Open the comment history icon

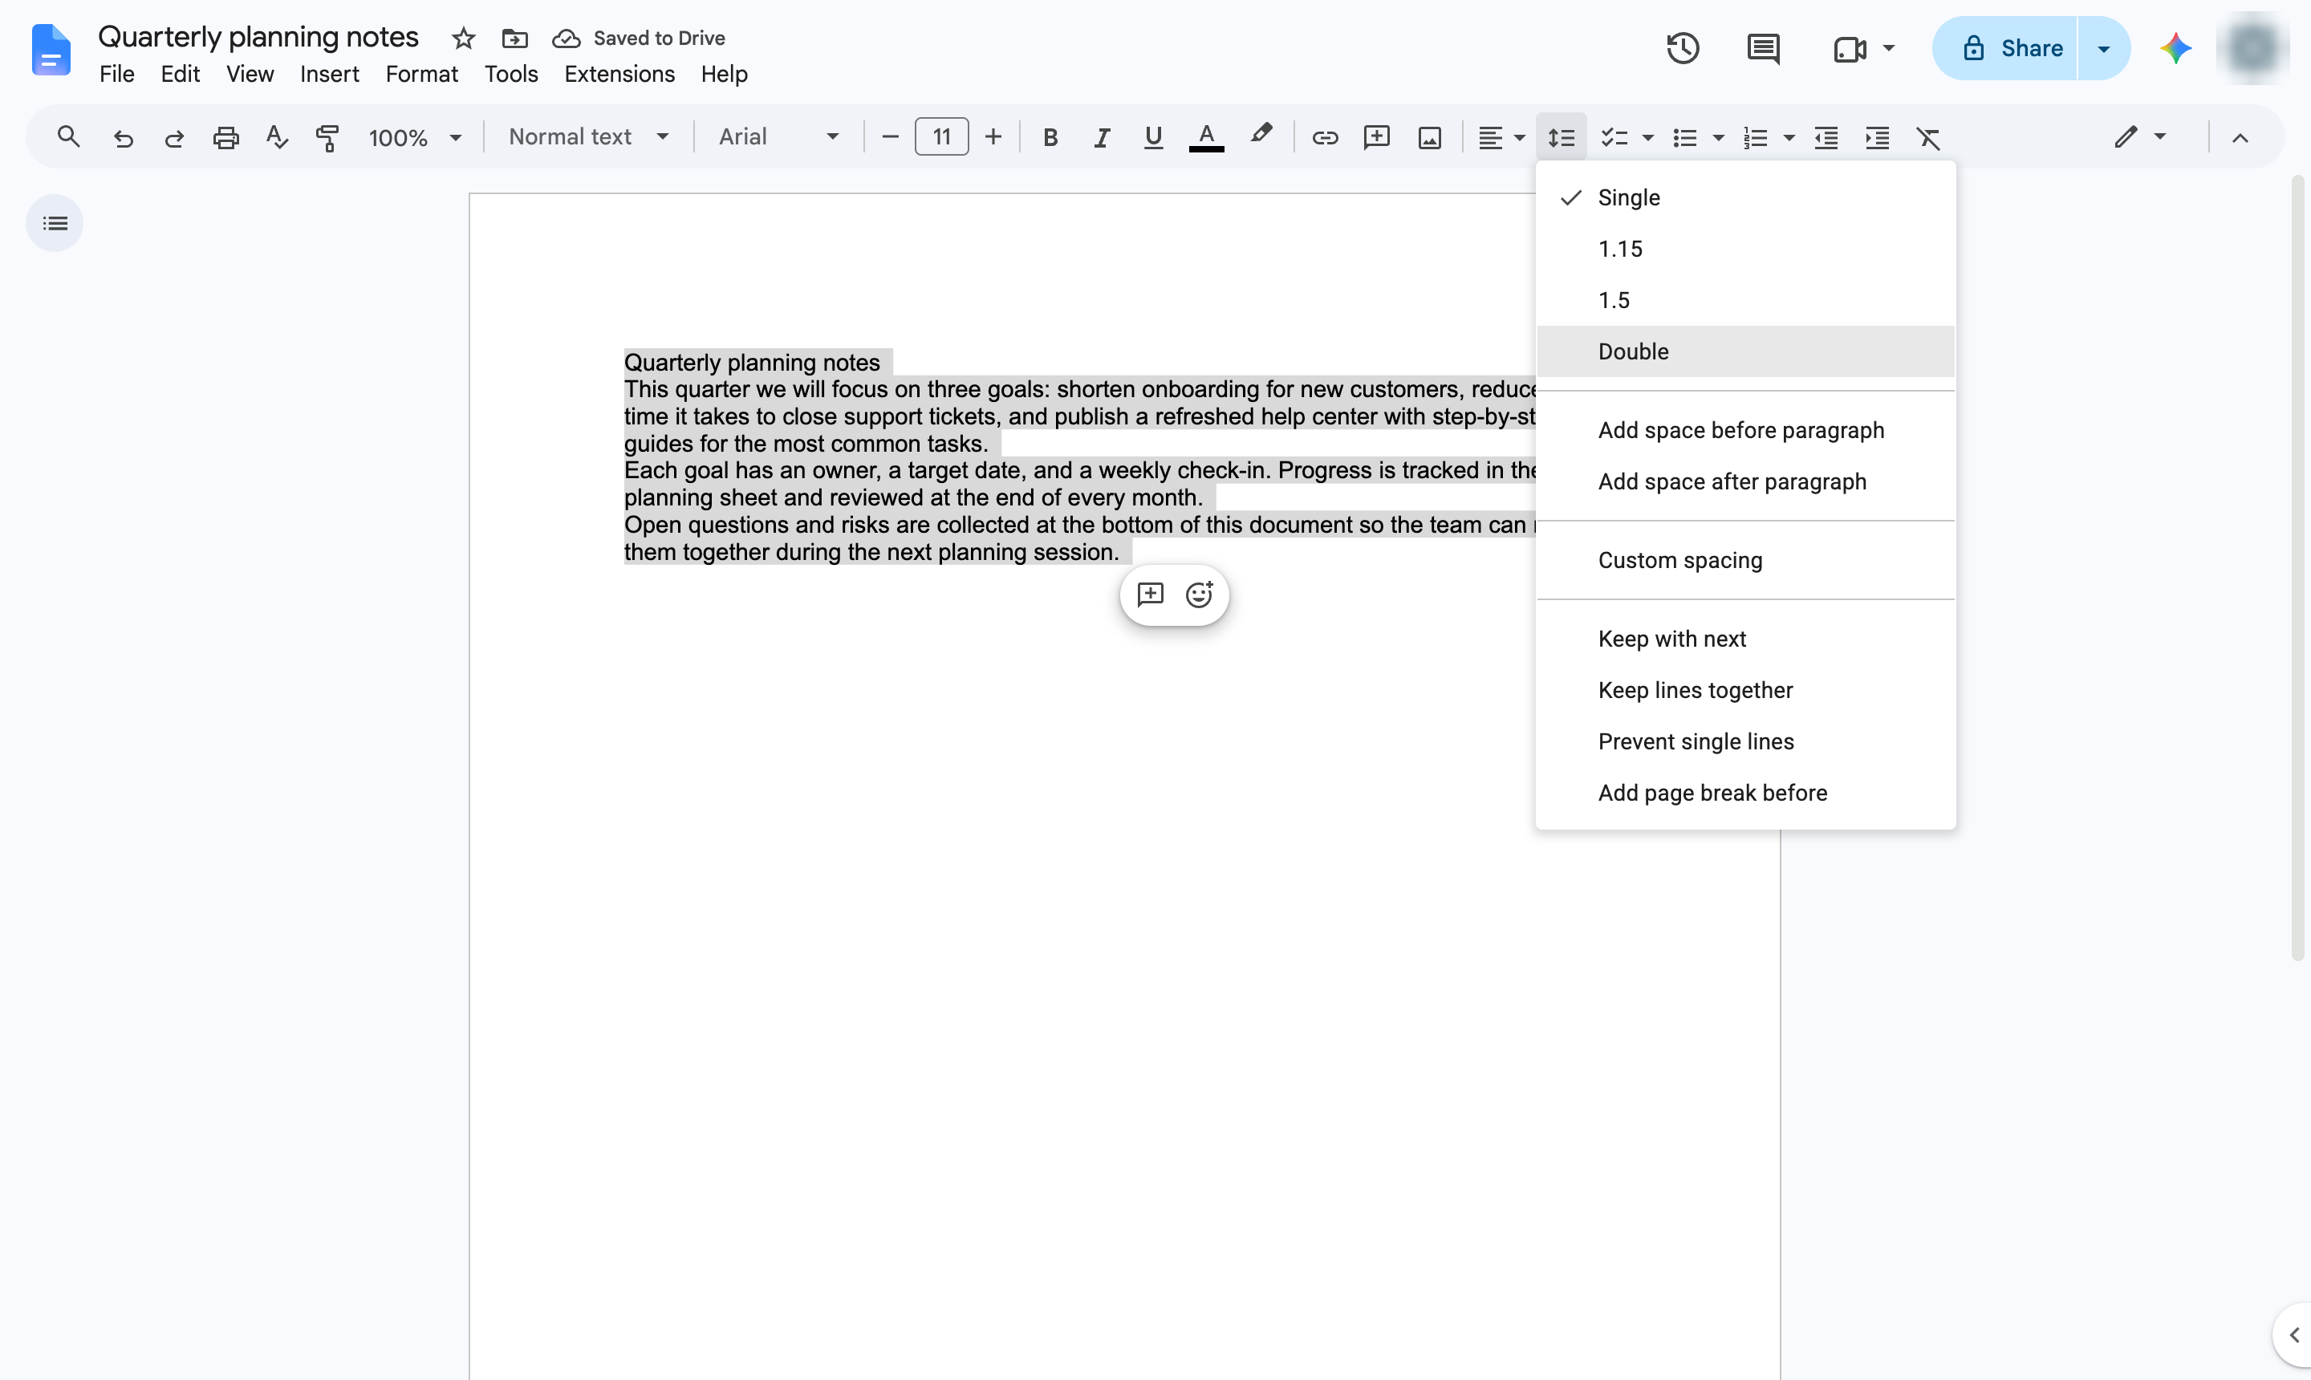pos(1763,48)
